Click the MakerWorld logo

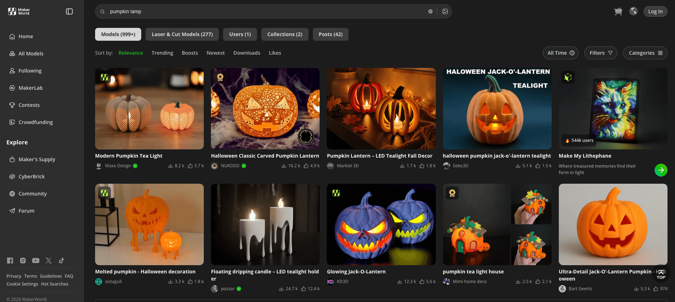click(19, 11)
